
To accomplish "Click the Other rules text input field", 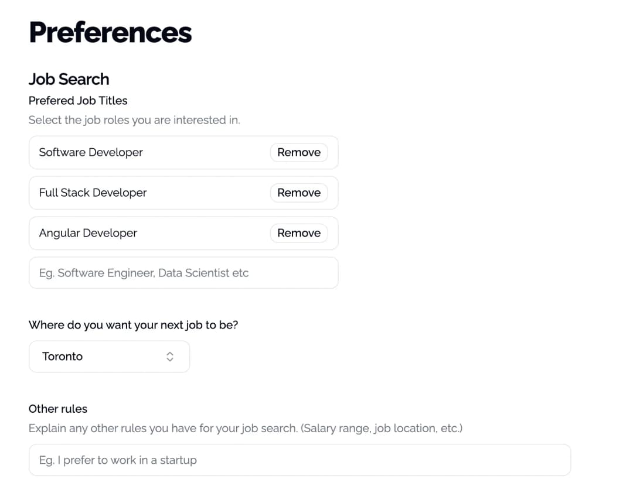I will [300, 460].
